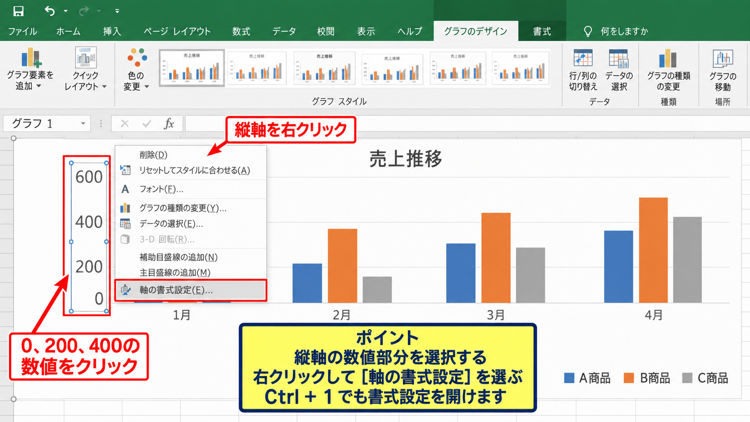The height and width of the screenshot is (422, 750).
Task: Click inside the formula bar input
Action: click(467, 123)
